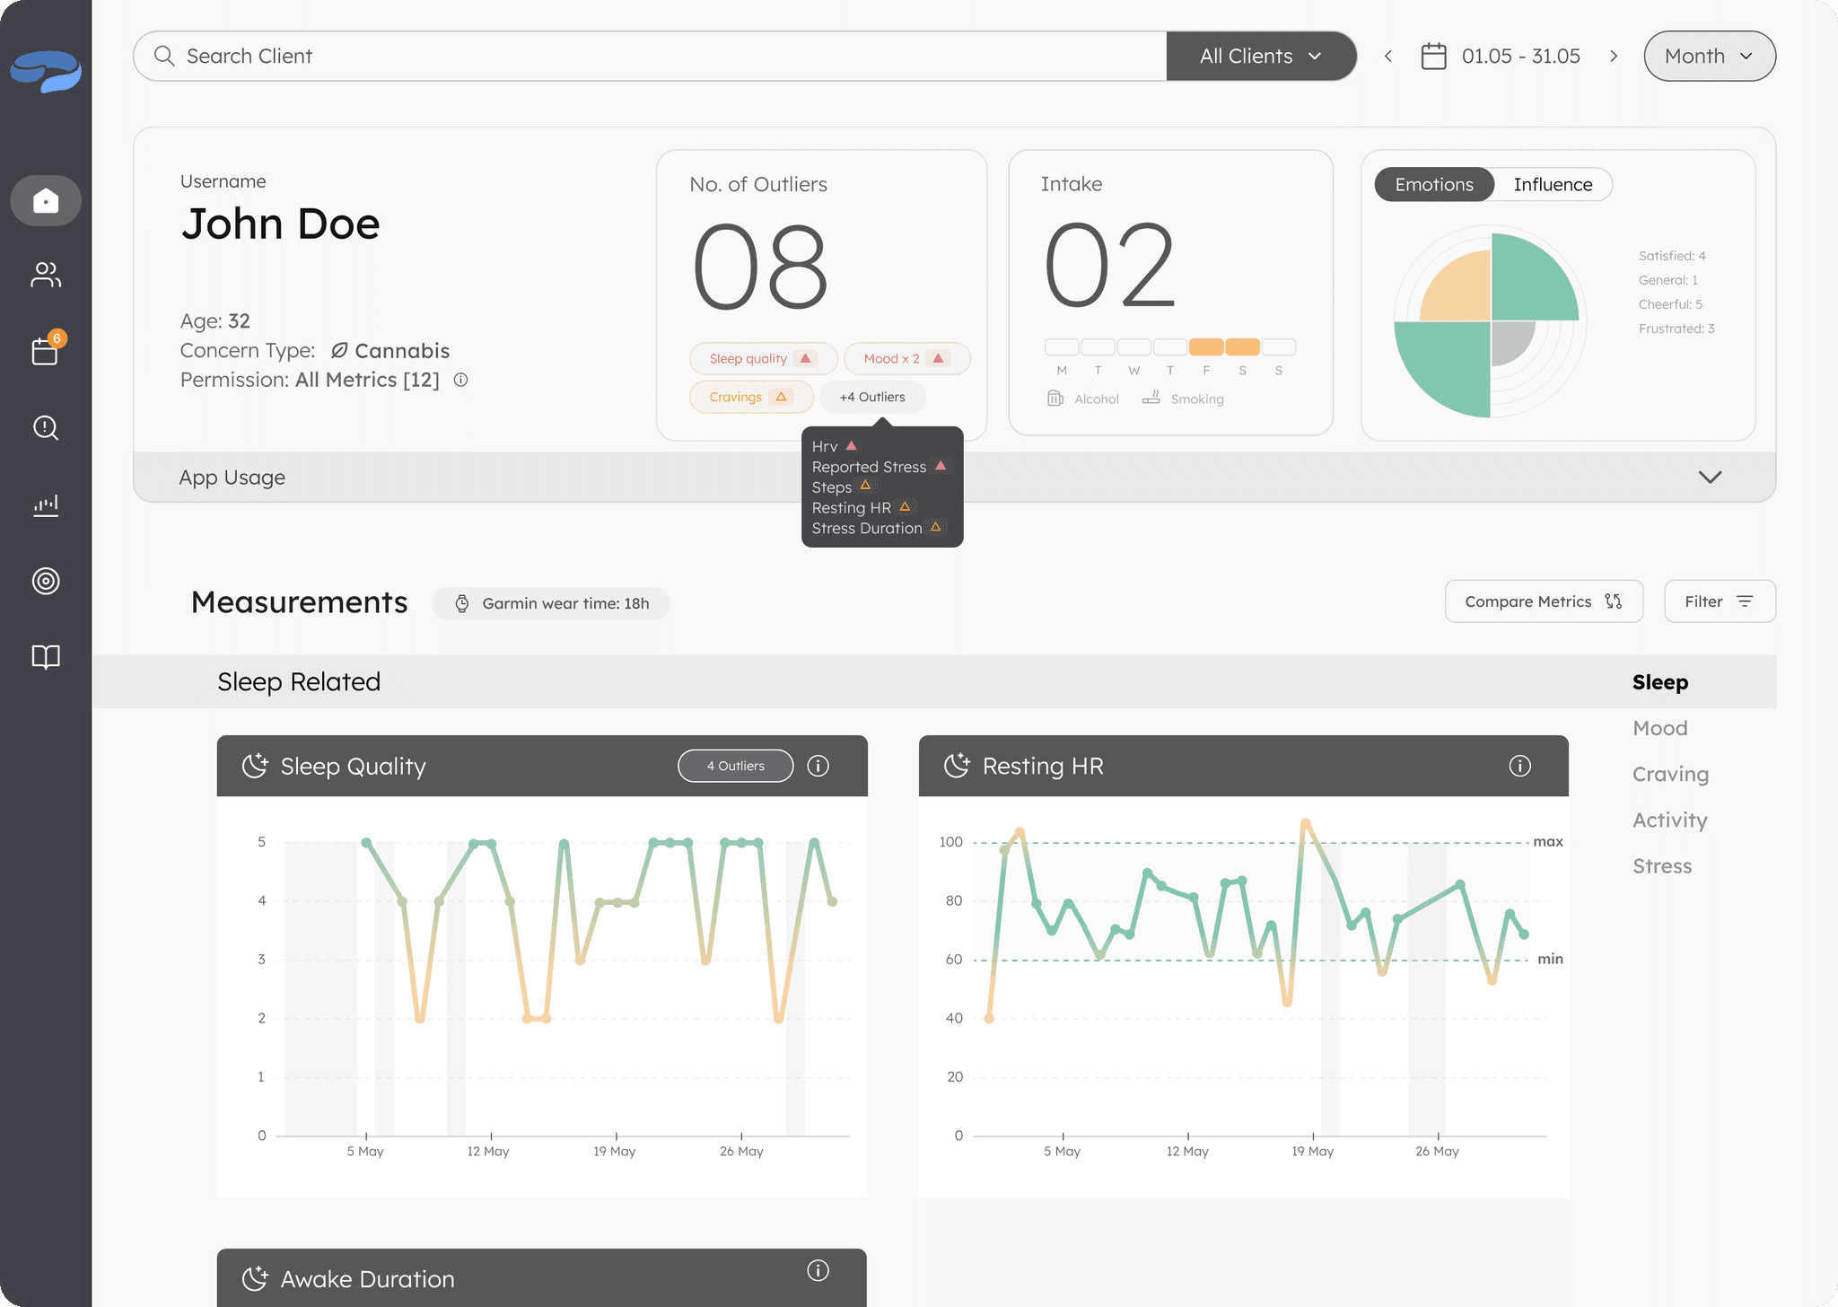The width and height of the screenshot is (1838, 1307).
Task: Open the book library sidebar icon
Action: [46, 657]
